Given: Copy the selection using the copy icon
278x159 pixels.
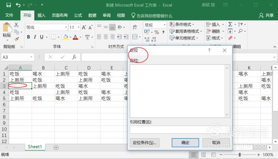Looking at the screenshot, I should pos(16,32).
